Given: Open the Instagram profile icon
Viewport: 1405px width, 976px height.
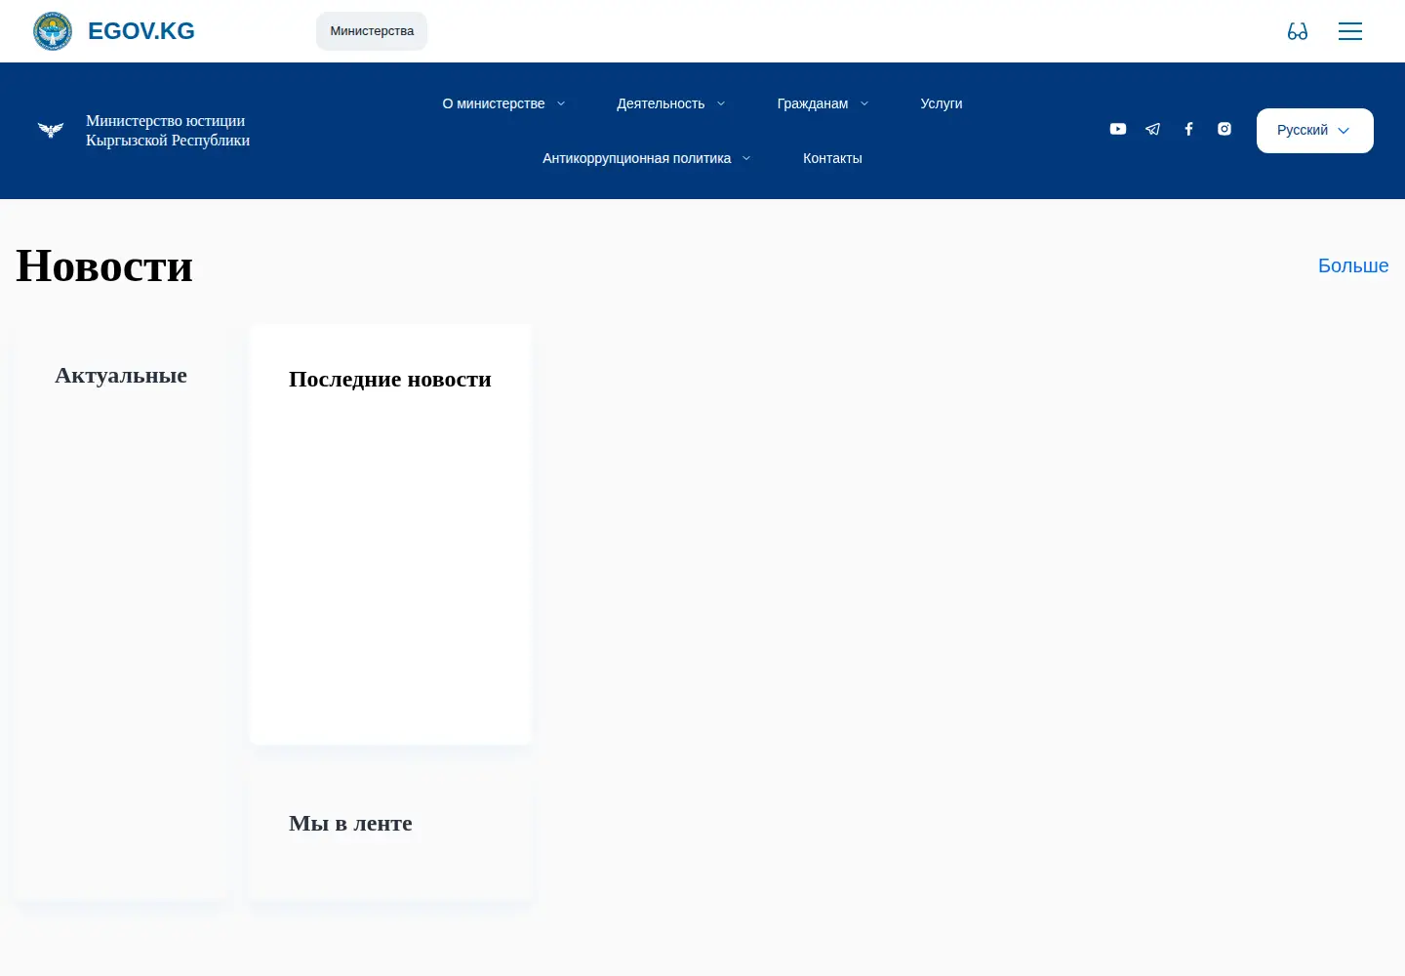Looking at the screenshot, I should click(x=1224, y=129).
